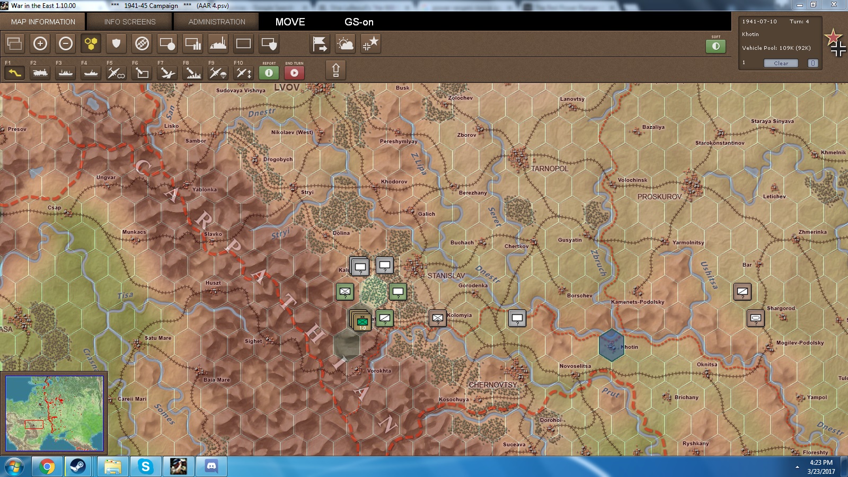Zoom out the map with minus icon
The width and height of the screenshot is (848, 477).
tap(66, 43)
